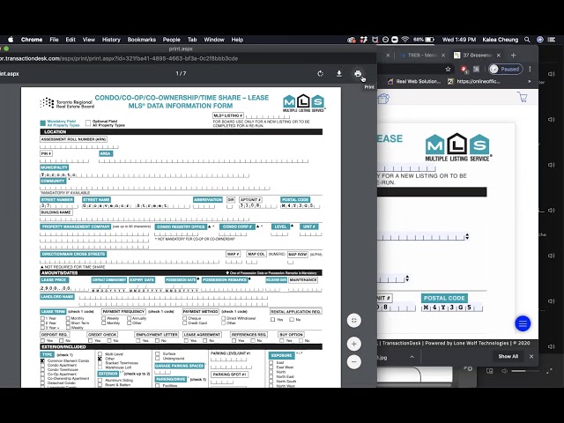
Task: Zoom in with the plus round button
Action: 354,345
